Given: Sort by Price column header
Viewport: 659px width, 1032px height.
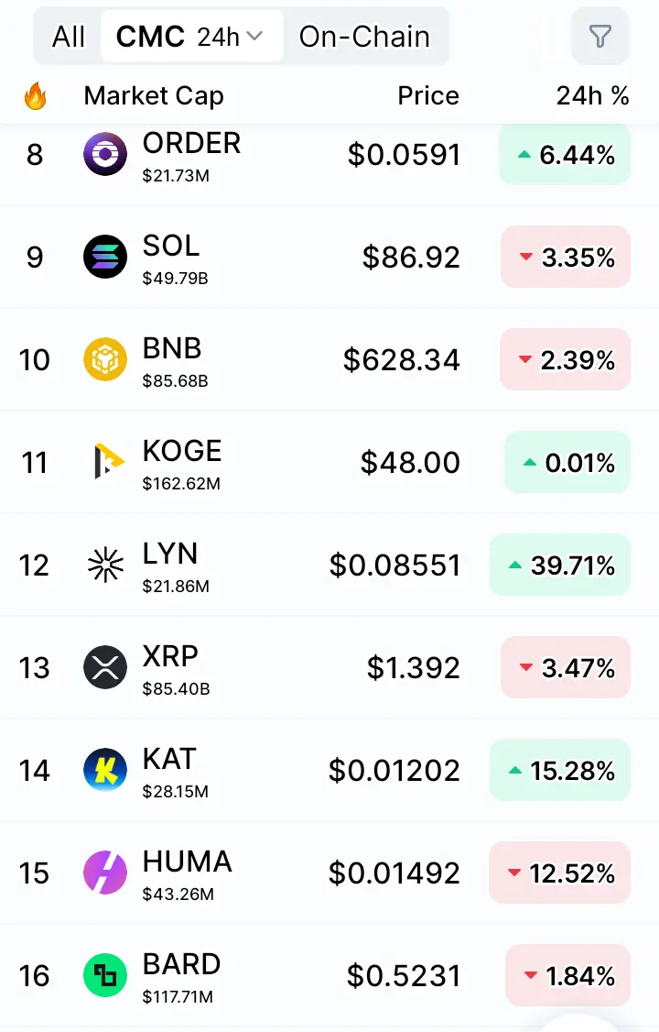Looking at the screenshot, I should click(x=428, y=95).
